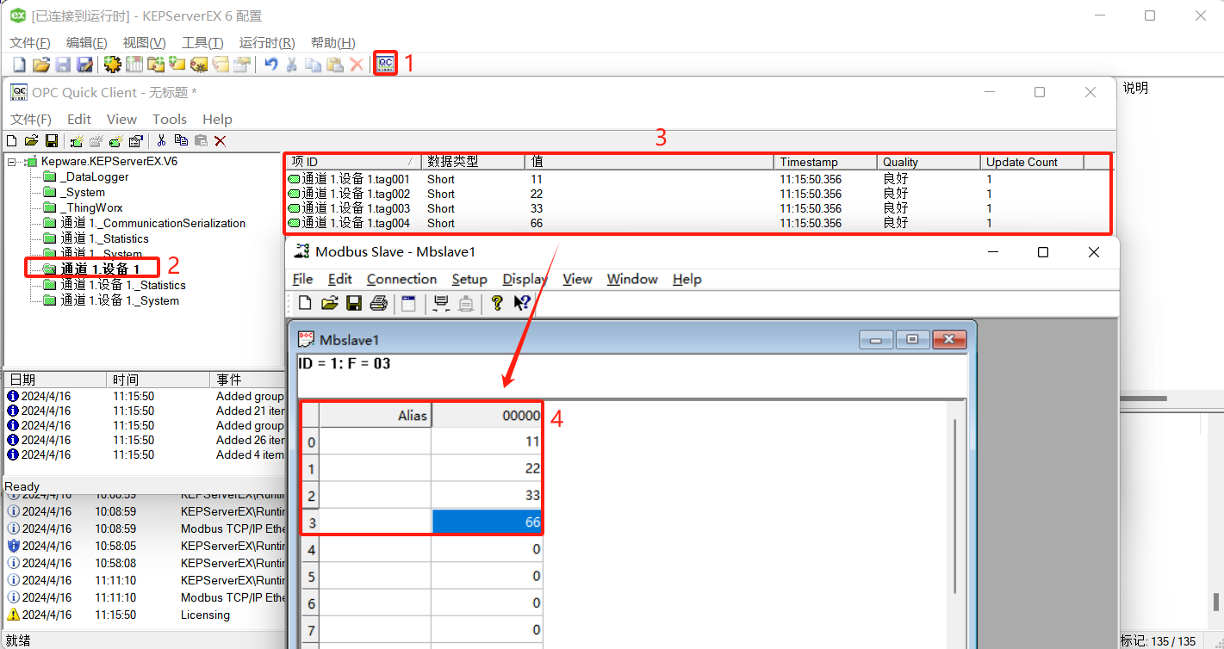Open project folder icon in KEPServerEX toolbar
1224x649 pixels.
pos(40,65)
